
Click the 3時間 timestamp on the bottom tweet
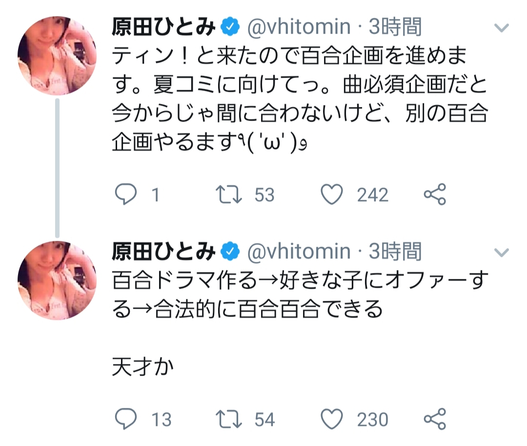click(x=395, y=252)
